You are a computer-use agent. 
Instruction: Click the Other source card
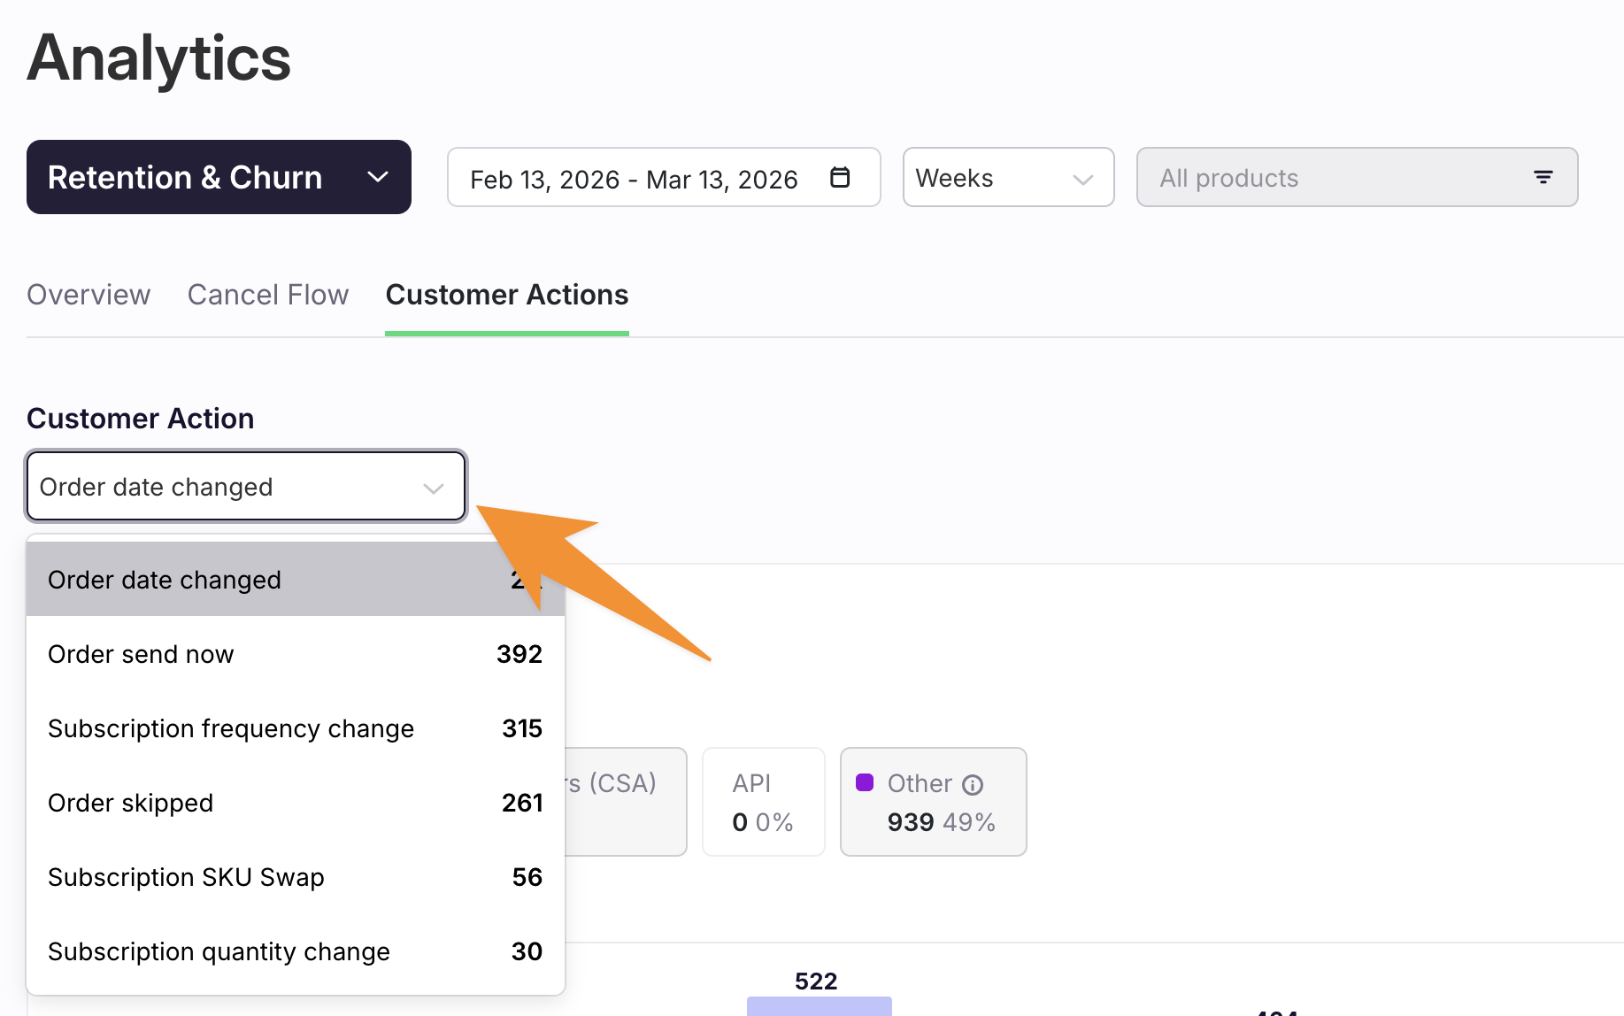point(933,802)
